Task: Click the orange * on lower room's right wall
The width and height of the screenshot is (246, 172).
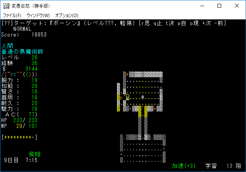Action: (164, 148)
